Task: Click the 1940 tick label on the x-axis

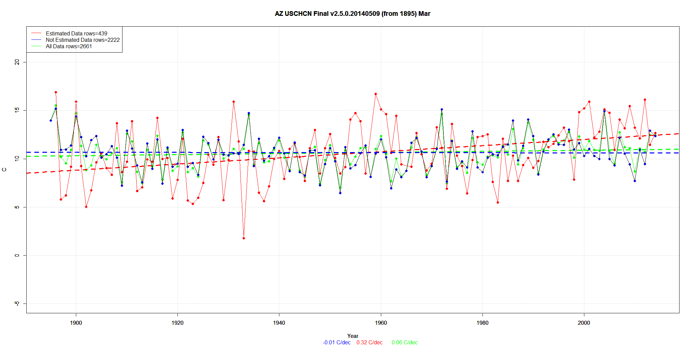Action: point(279,323)
